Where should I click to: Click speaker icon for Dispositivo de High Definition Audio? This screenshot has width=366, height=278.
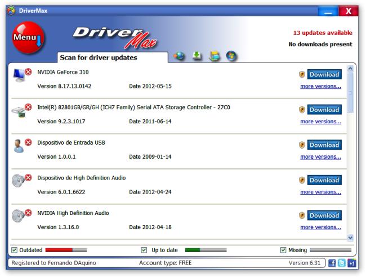[x=18, y=181]
